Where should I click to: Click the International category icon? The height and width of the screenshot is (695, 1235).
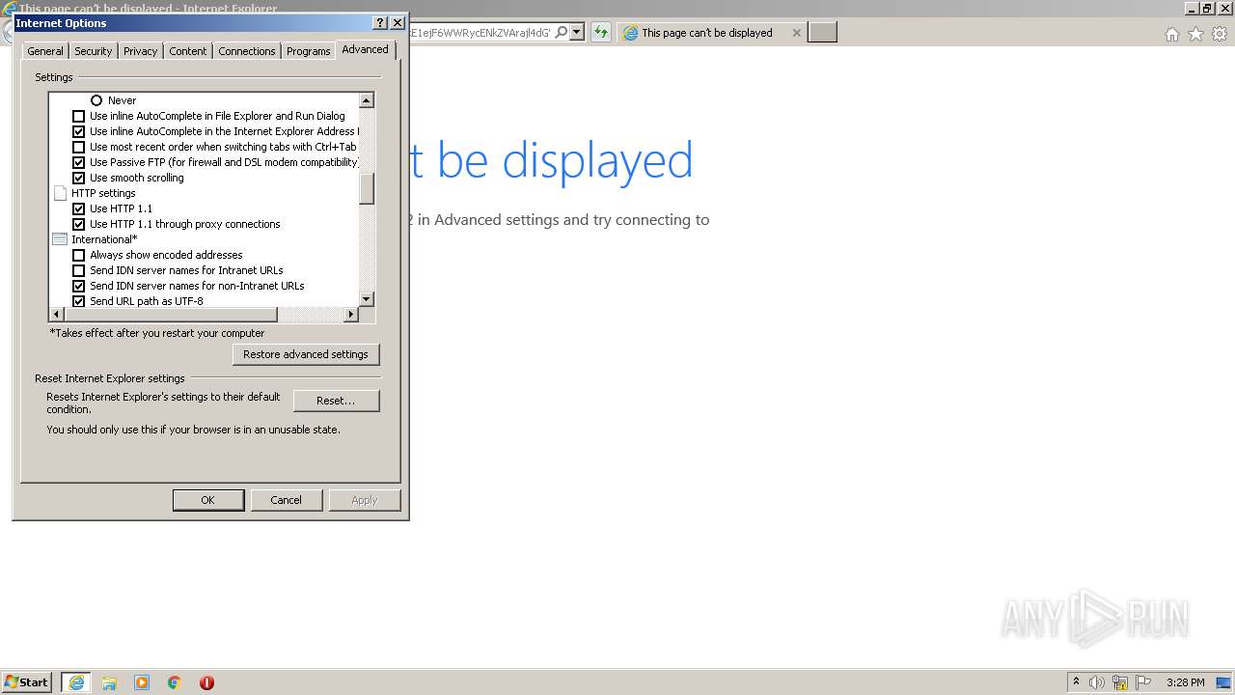(60, 239)
